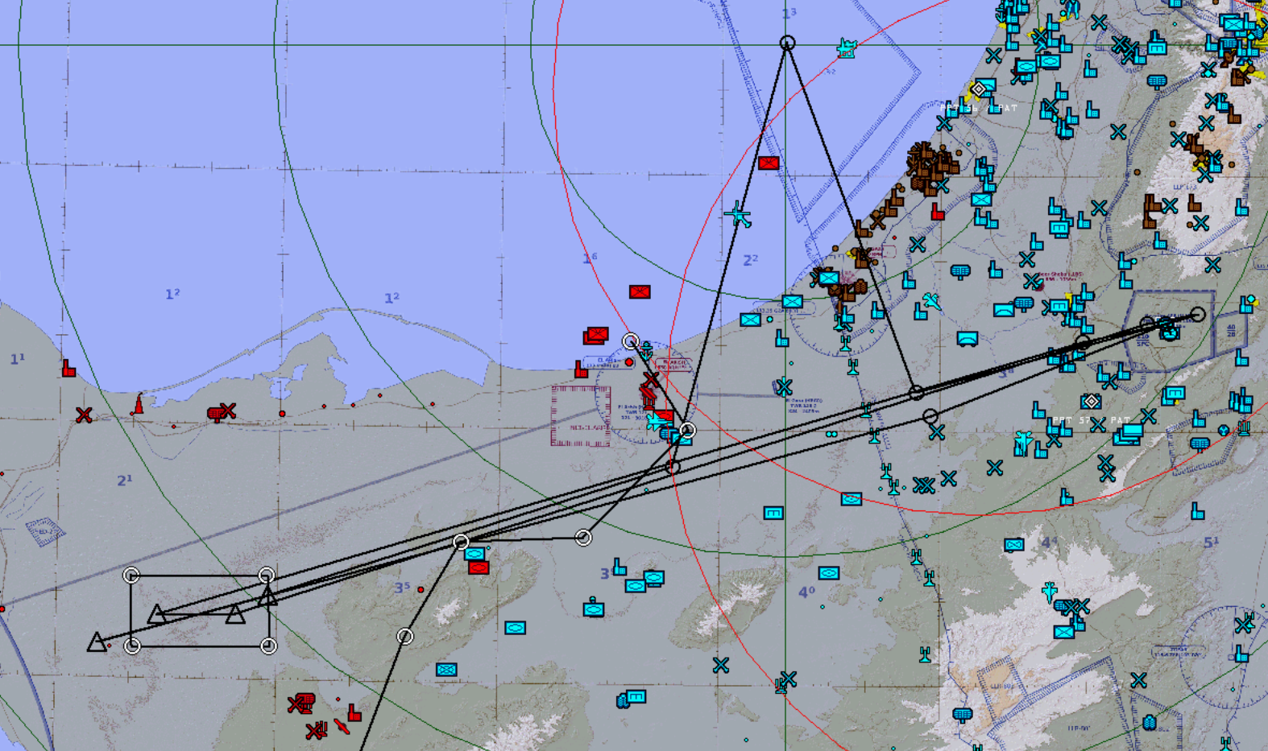This screenshot has width=1268, height=751.
Task: Select the grid label 3⁵ on the map
Action: 402,588
